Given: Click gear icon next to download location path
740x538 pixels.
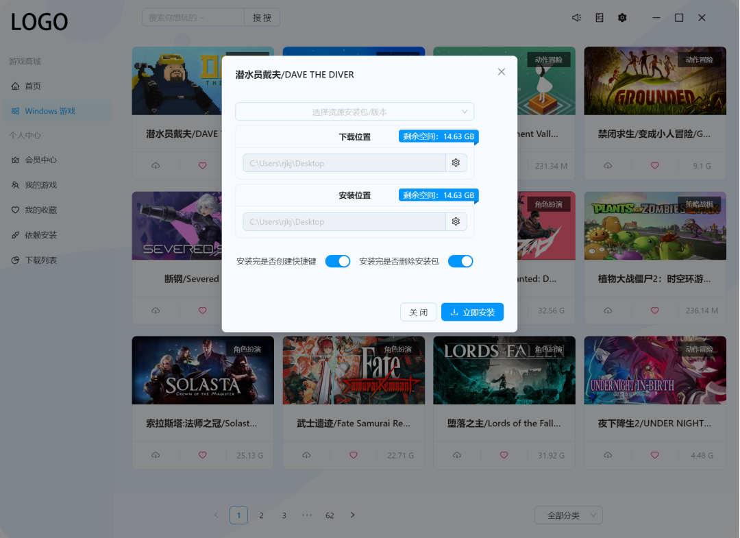Looking at the screenshot, I should pyautogui.click(x=456, y=163).
